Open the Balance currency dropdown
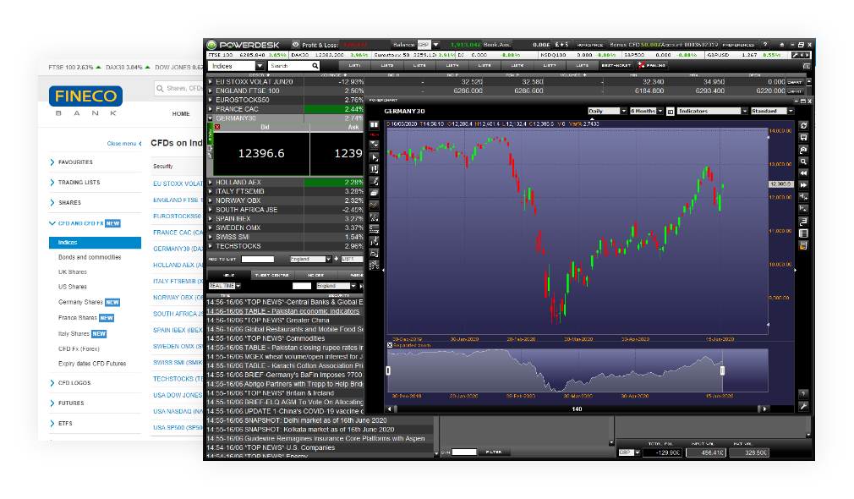Viewport: 854px width, 499px height. (428, 45)
